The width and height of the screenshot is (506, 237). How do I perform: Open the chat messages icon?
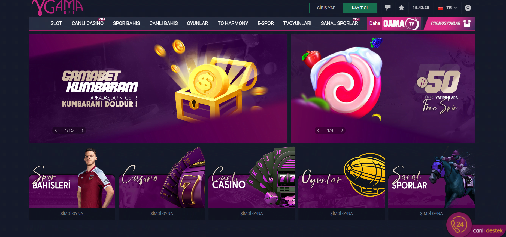click(x=388, y=8)
